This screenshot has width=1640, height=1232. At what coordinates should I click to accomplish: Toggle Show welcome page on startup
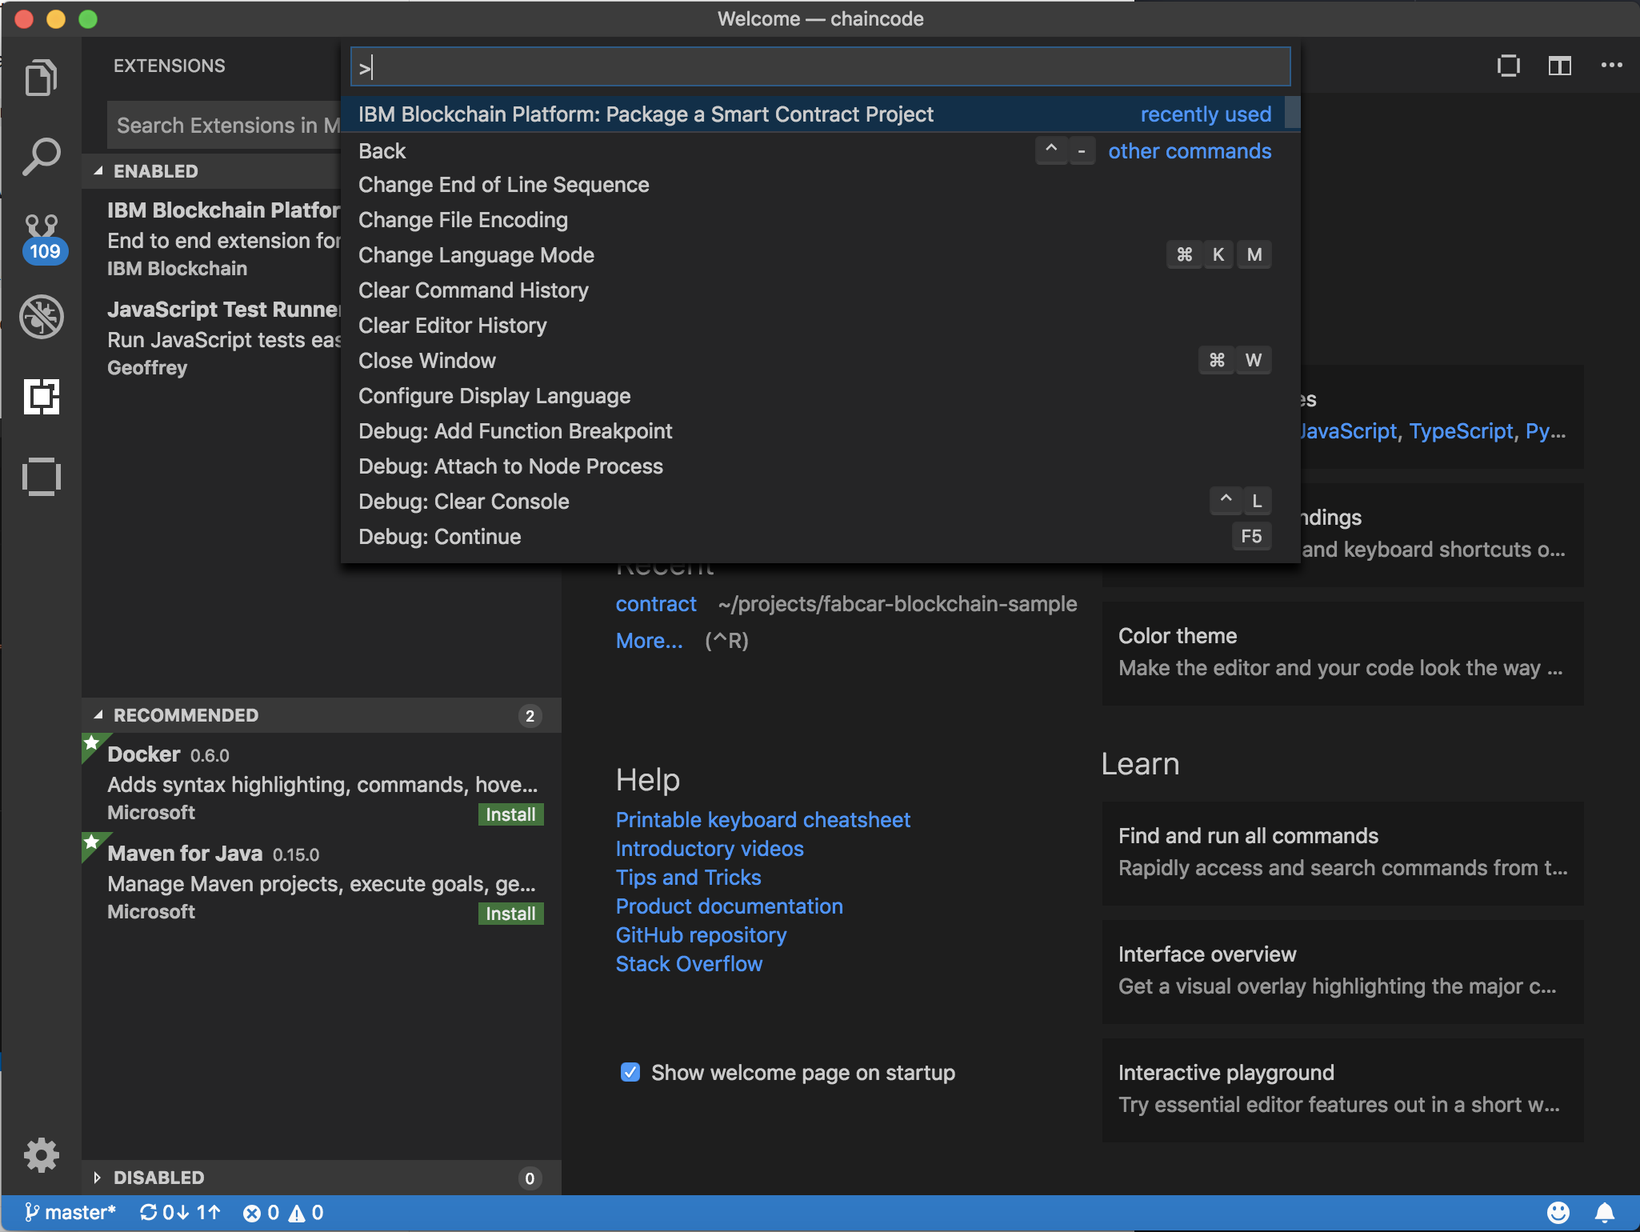(x=630, y=1072)
